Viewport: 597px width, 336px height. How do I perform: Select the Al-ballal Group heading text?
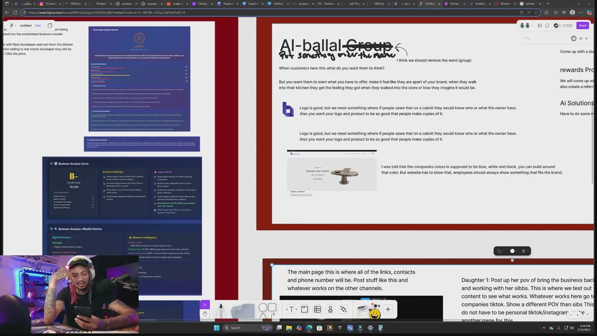336,46
